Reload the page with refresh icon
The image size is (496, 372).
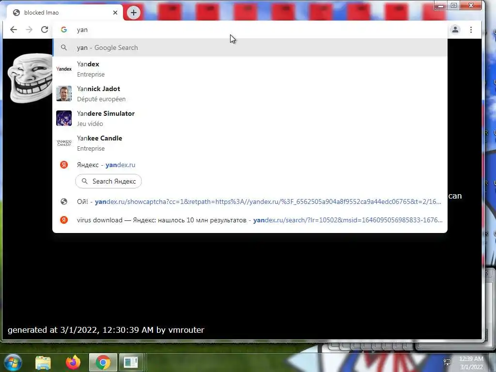pyautogui.click(x=45, y=30)
